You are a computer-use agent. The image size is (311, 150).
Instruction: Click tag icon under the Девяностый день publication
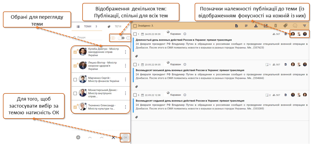136,56
